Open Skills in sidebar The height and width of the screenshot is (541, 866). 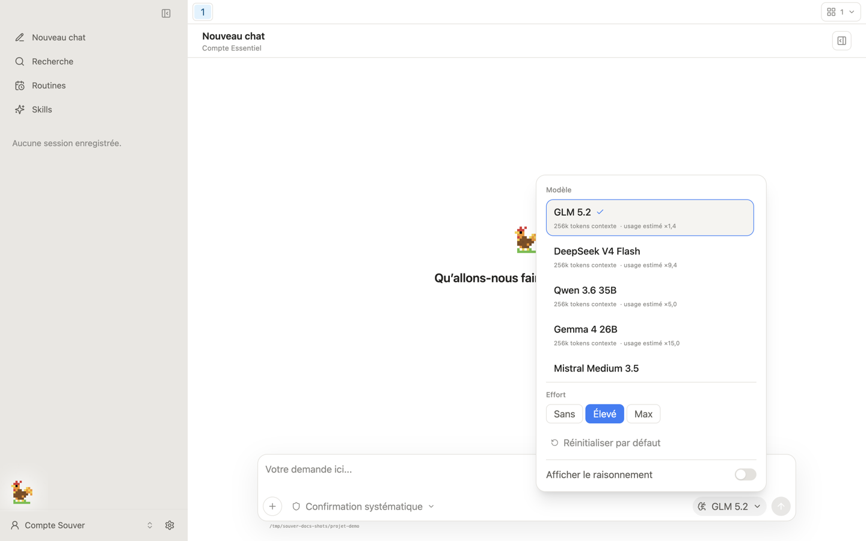[94, 109]
